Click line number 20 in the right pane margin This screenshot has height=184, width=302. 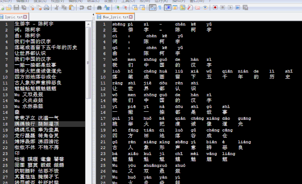(103, 136)
